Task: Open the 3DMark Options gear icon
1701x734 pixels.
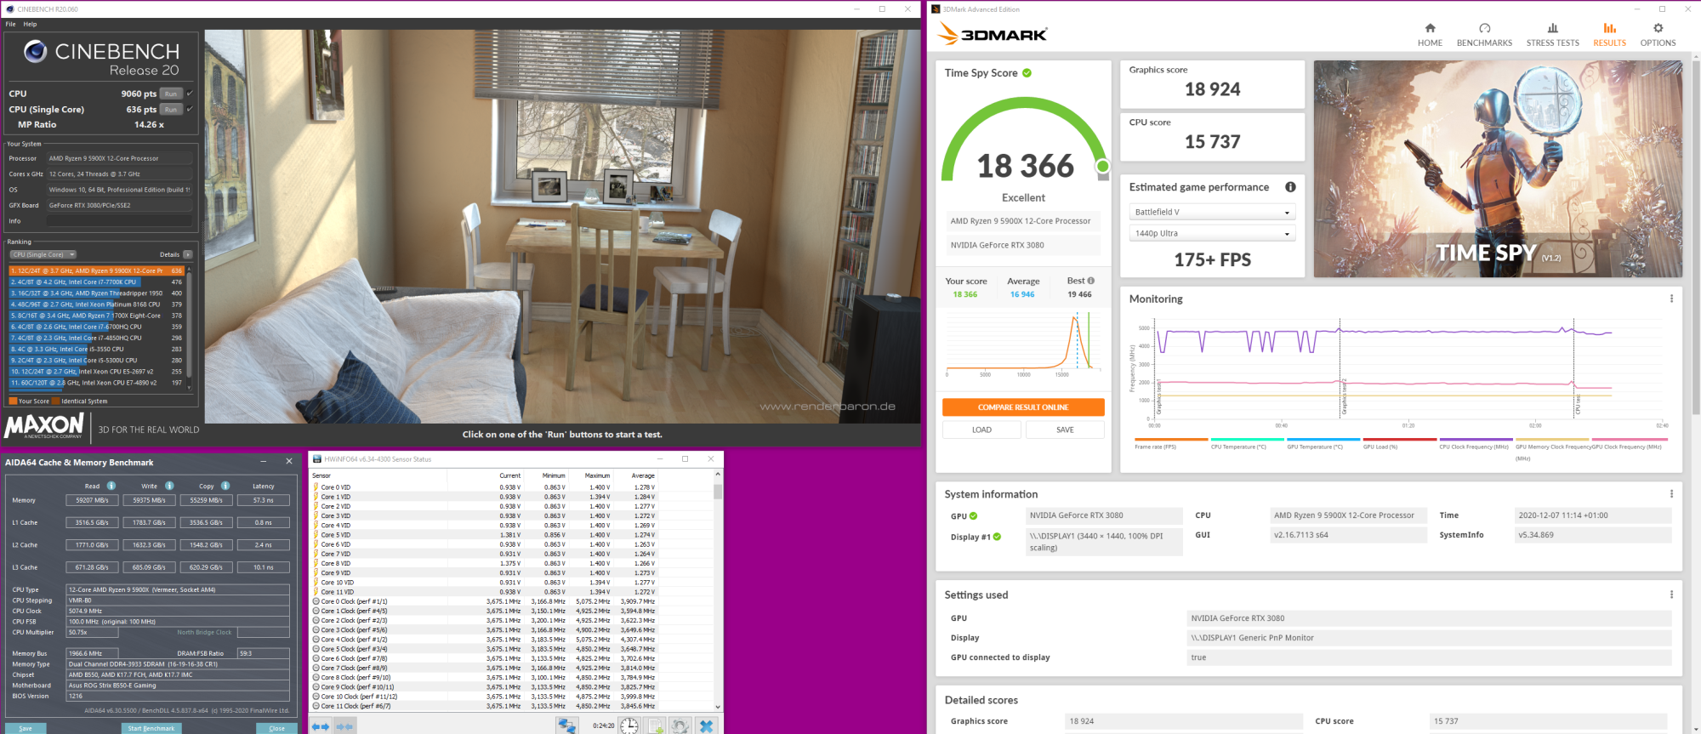Action: tap(1658, 28)
